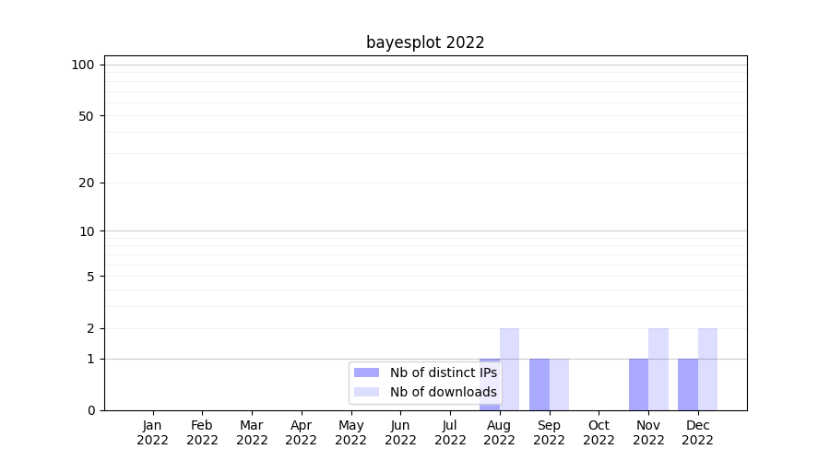Select the Nb of distinct IPs legend label
This screenshot has width=830, height=461.
click(443, 372)
